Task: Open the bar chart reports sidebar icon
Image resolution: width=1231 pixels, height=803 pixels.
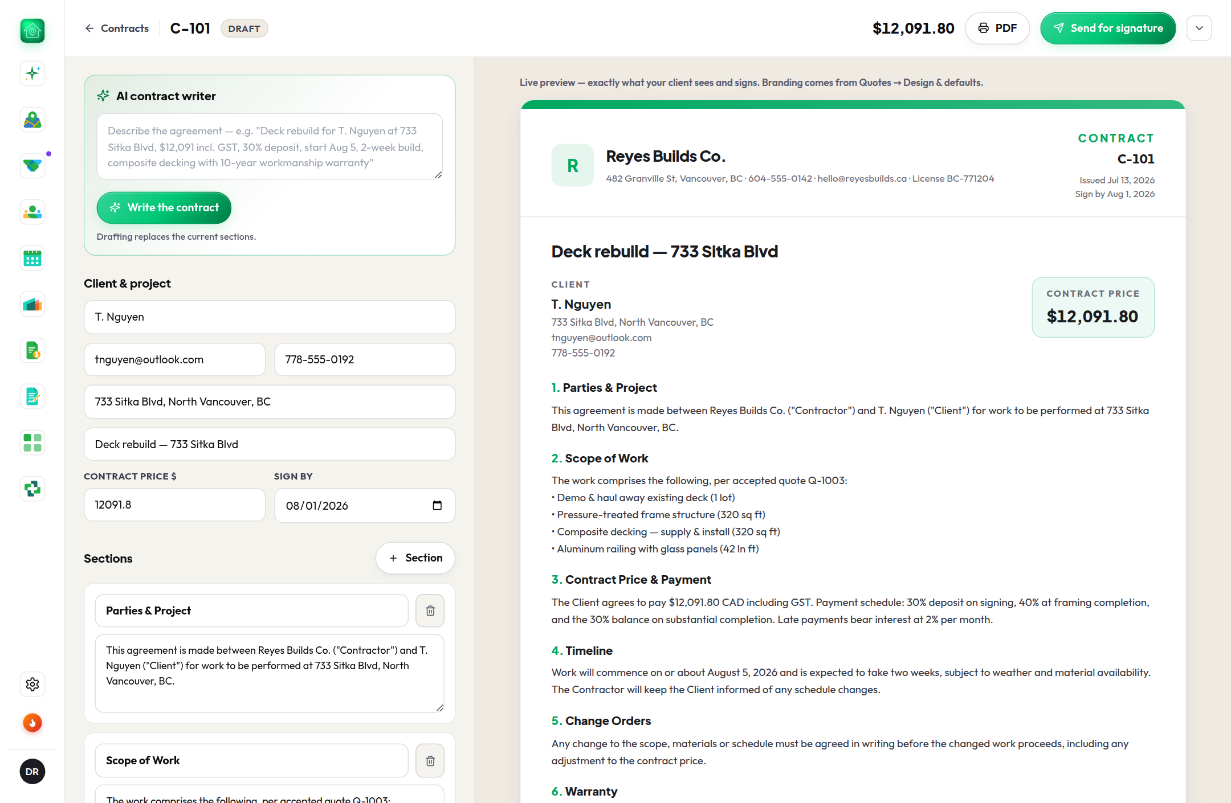Action: pyautogui.click(x=32, y=304)
